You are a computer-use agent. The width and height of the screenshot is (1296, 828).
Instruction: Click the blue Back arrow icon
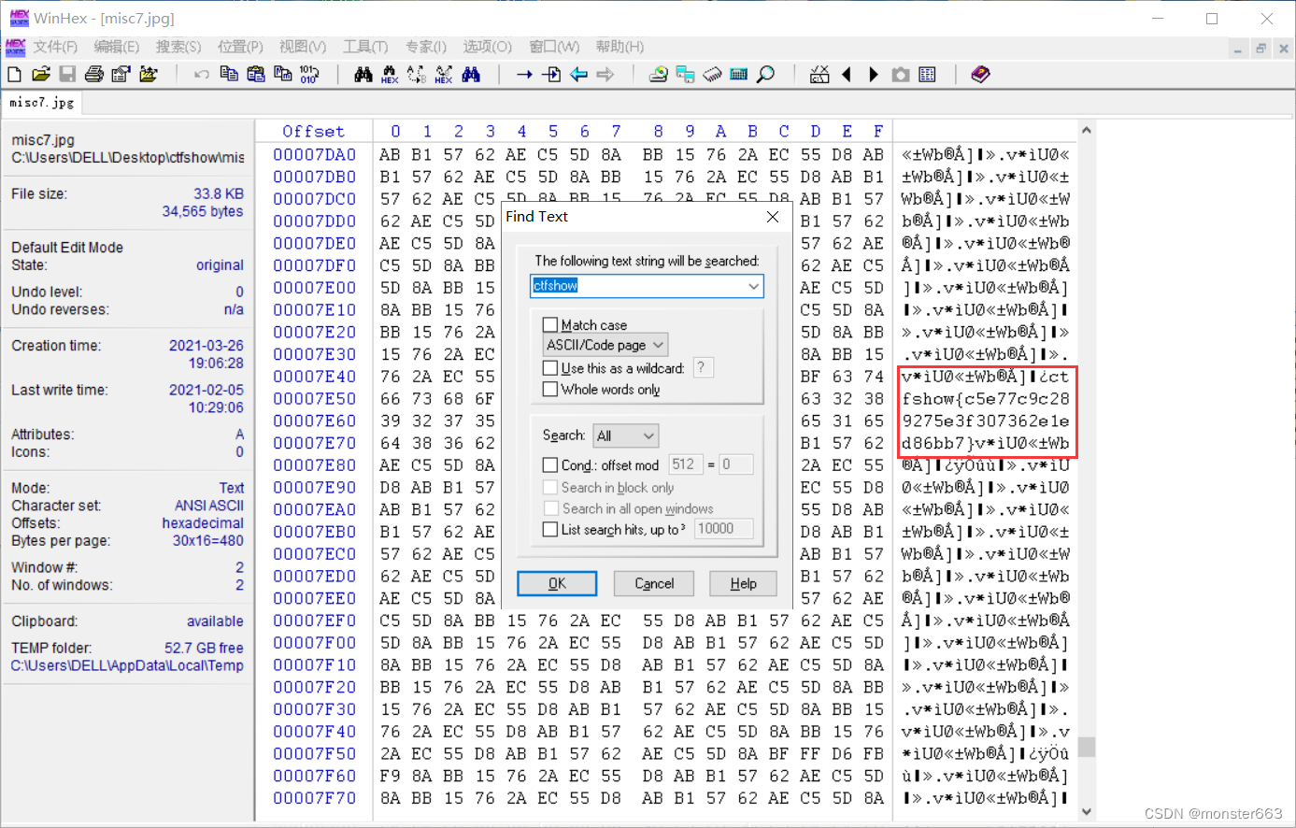pyautogui.click(x=578, y=74)
